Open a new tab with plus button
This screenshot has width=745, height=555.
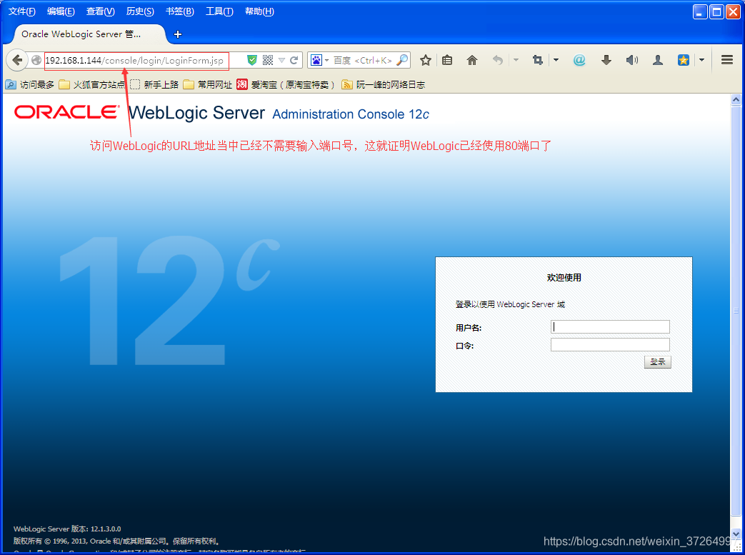(178, 34)
